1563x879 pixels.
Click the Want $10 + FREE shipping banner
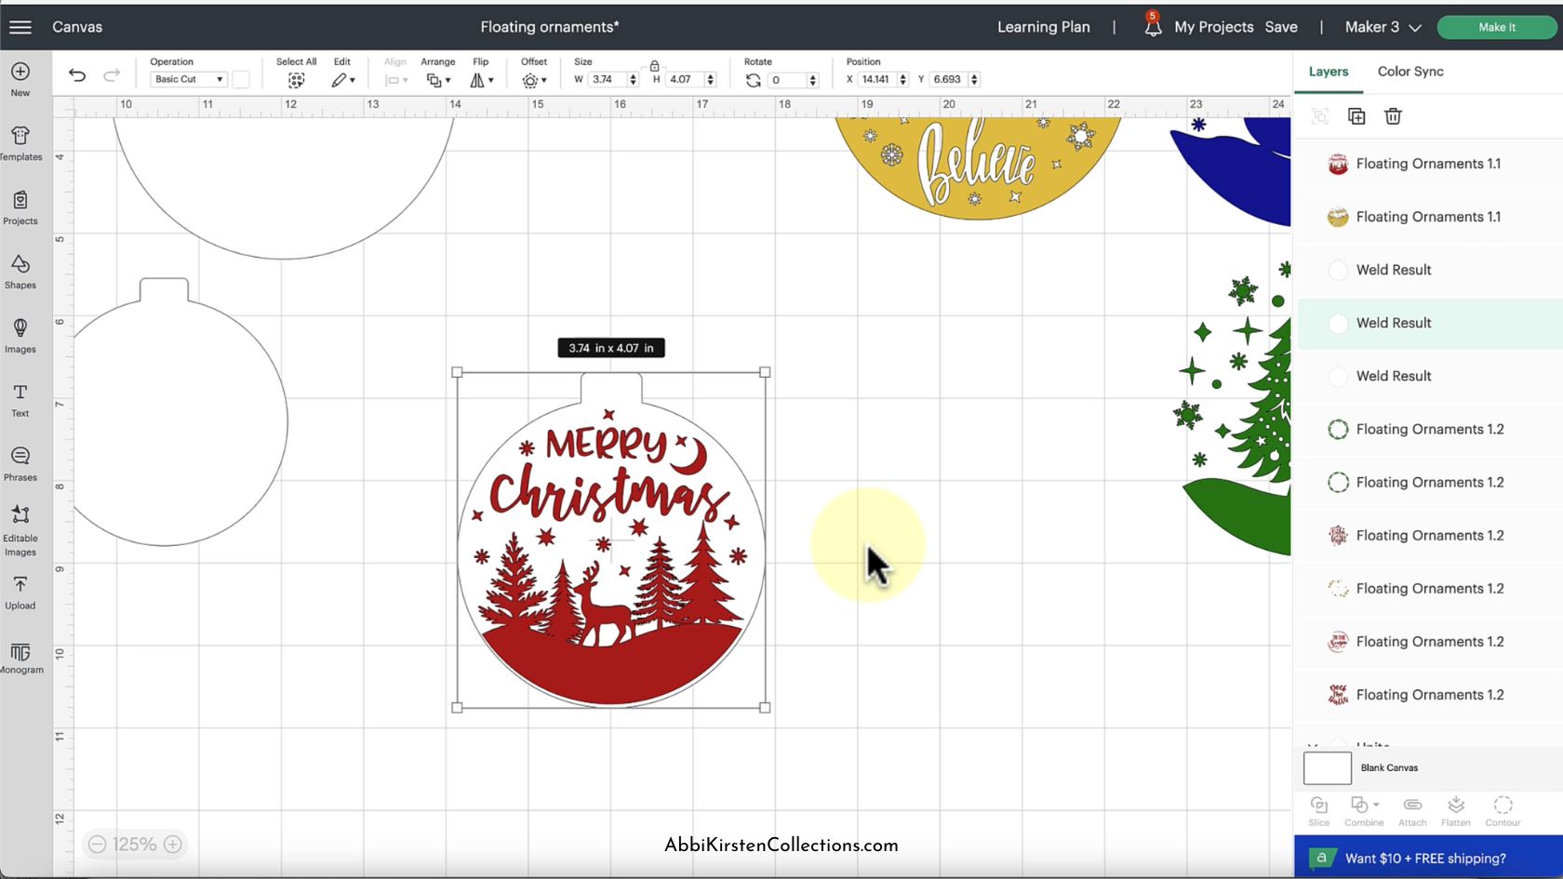1428,858
